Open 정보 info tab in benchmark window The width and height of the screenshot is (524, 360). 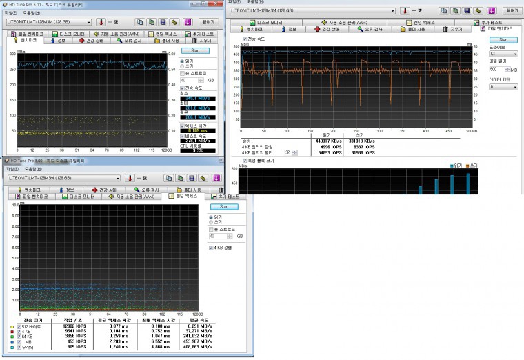(58, 41)
